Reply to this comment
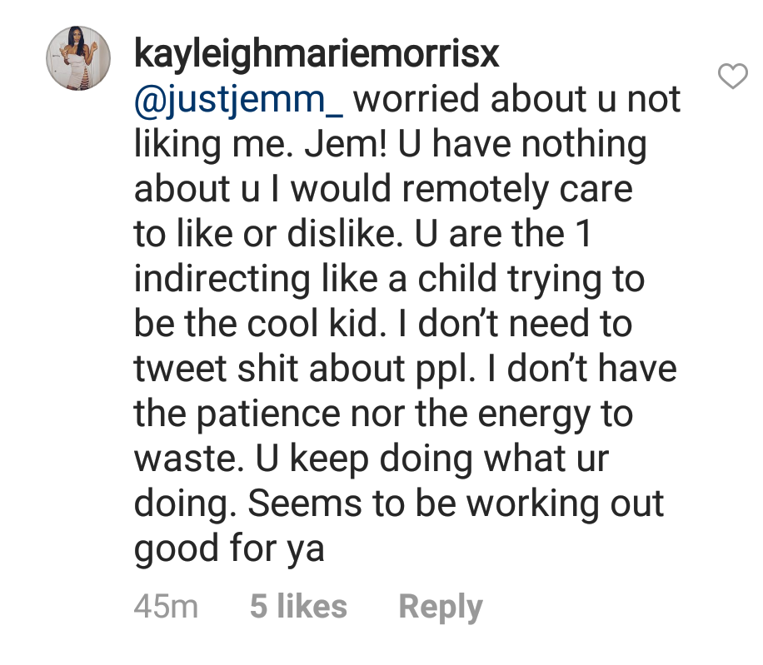The image size is (763, 665). tap(441, 607)
